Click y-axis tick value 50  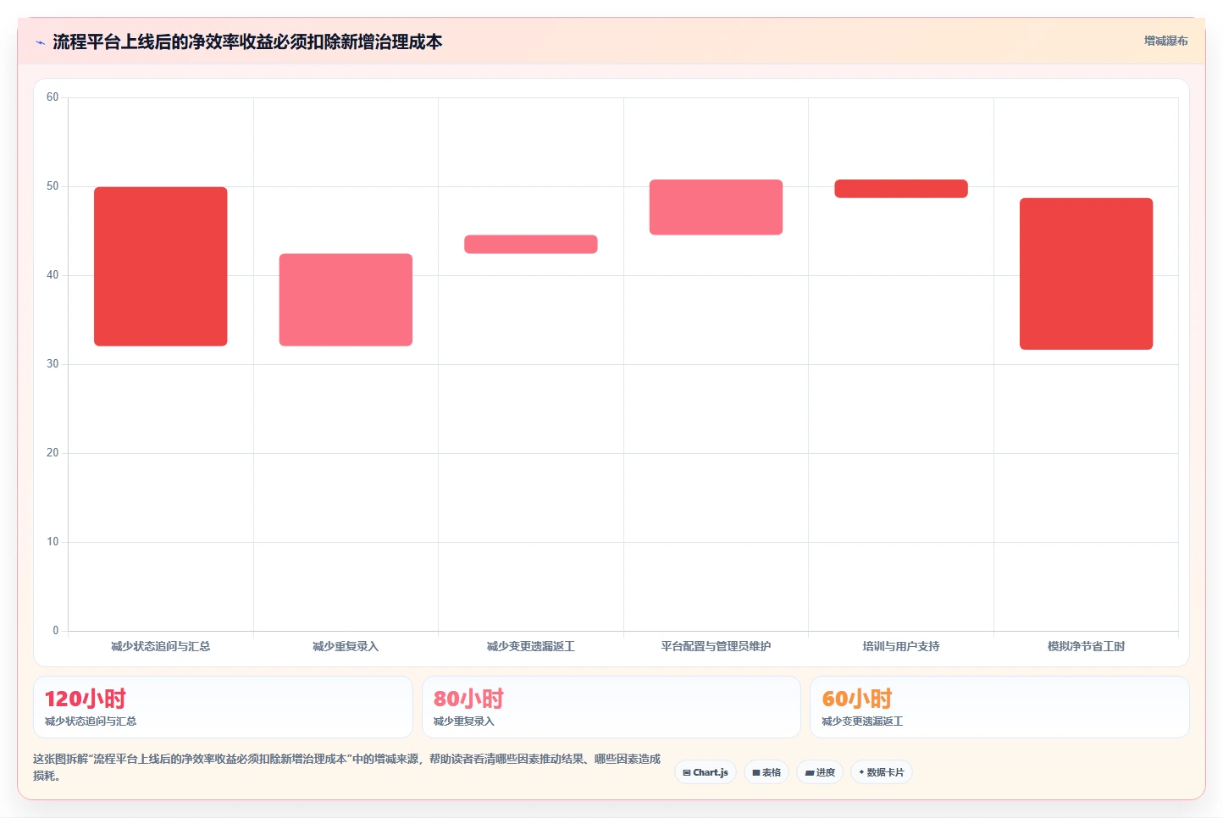53,186
